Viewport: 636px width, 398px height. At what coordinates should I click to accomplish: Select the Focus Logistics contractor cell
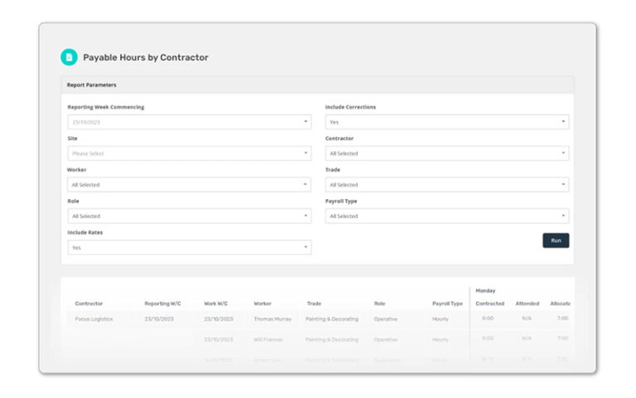pyautogui.click(x=94, y=318)
